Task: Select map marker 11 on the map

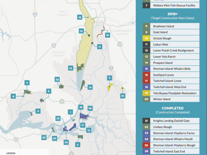Action: coord(100,47)
